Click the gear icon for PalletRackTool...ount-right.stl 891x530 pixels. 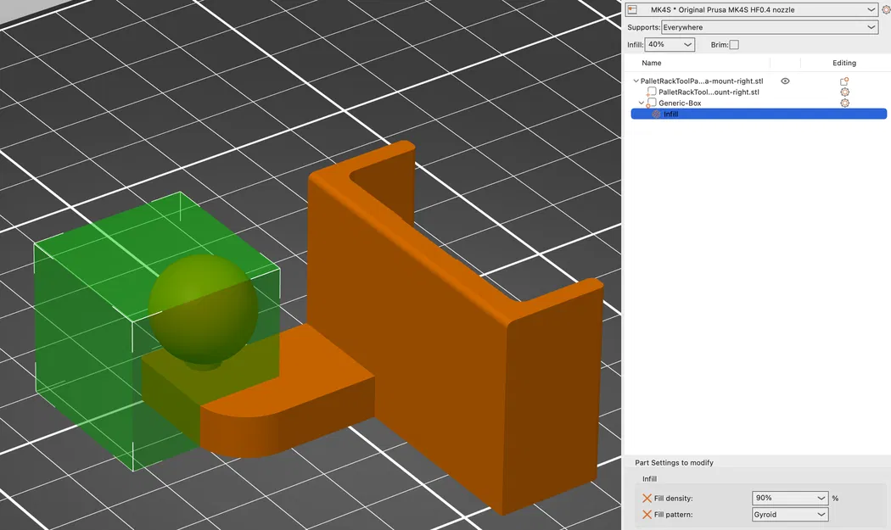click(x=844, y=92)
